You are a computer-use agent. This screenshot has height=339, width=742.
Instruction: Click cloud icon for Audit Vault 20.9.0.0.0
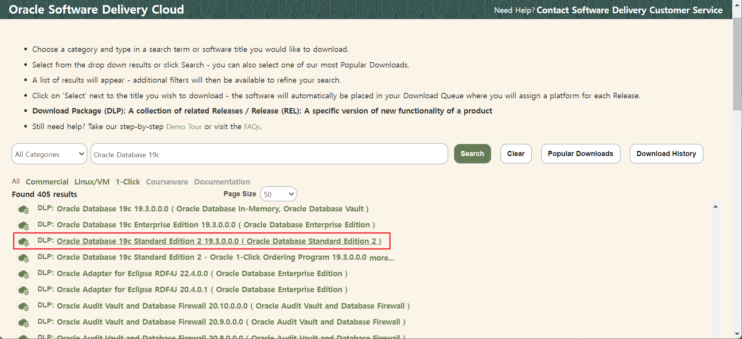coord(24,323)
